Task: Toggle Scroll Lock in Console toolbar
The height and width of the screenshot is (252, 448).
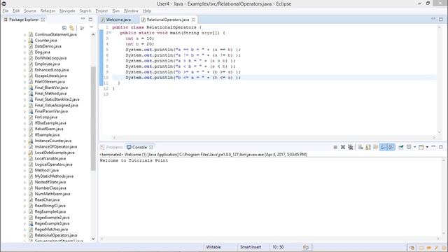Action: [x=368, y=147]
